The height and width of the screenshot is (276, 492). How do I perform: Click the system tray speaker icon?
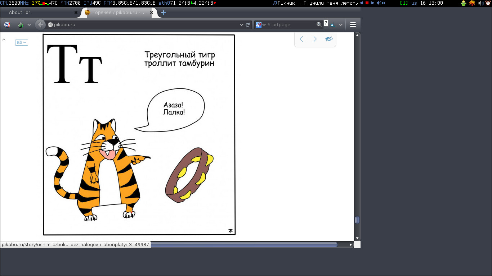click(x=480, y=3)
